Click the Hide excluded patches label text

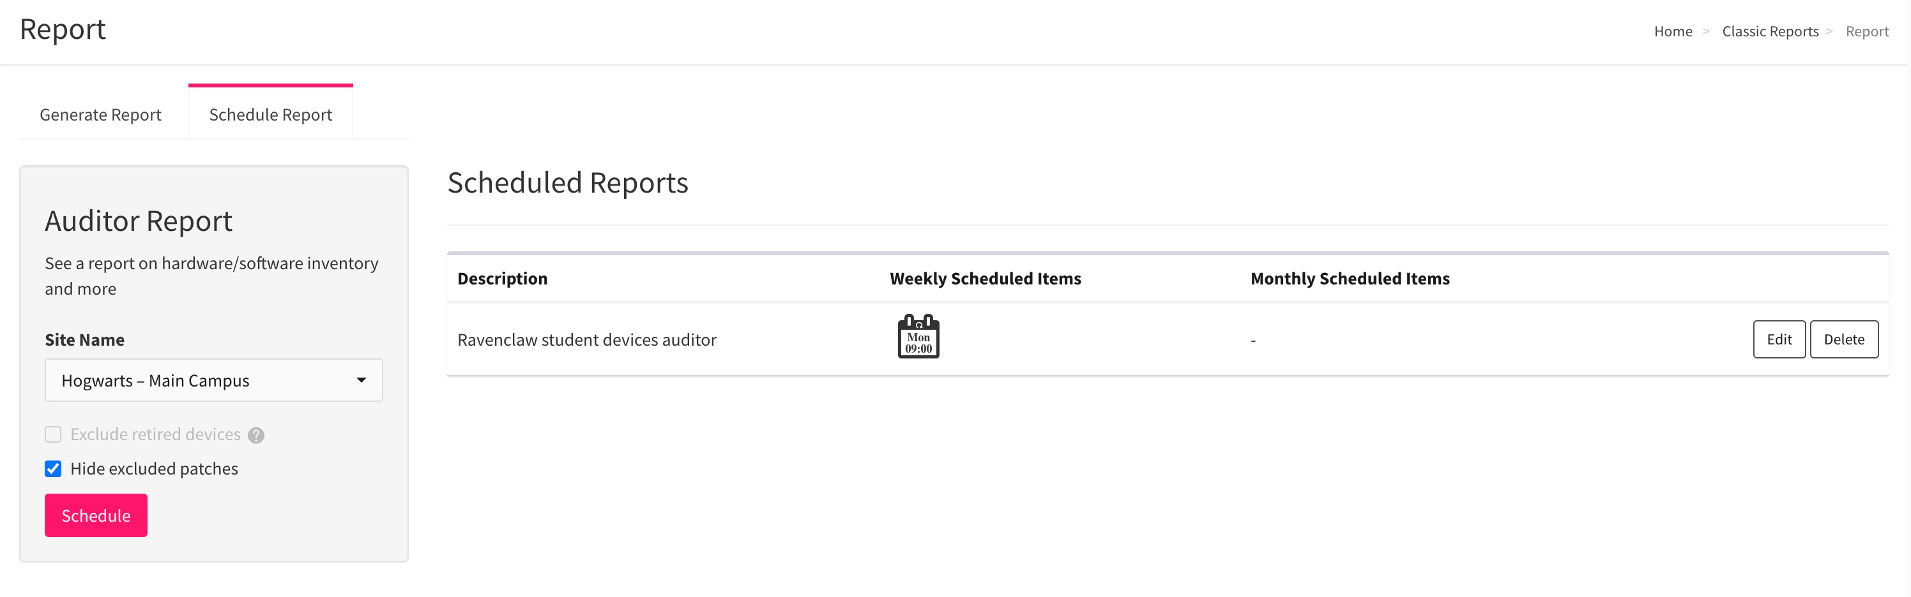(155, 469)
